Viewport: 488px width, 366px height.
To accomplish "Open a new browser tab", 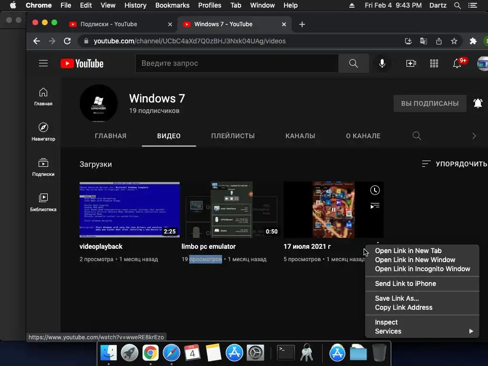I will coord(302,24).
